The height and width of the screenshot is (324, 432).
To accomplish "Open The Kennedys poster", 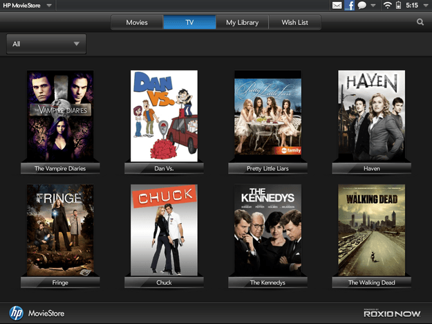I will [x=267, y=230].
